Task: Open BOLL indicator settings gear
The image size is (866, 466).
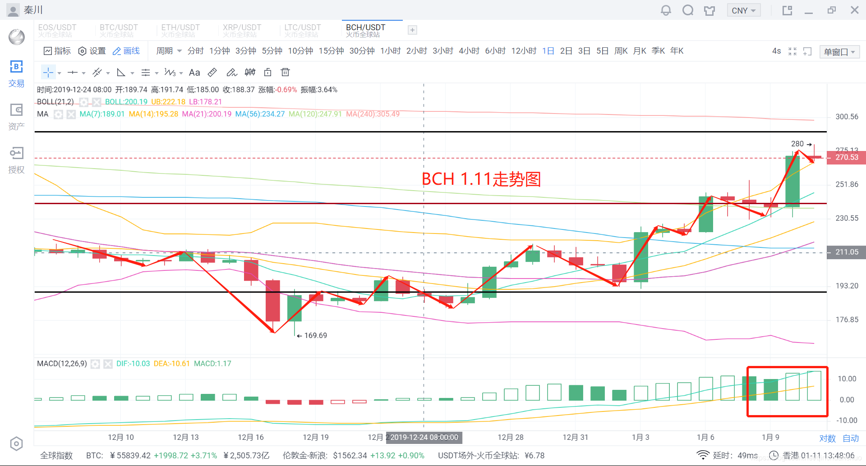Action: coord(84,102)
